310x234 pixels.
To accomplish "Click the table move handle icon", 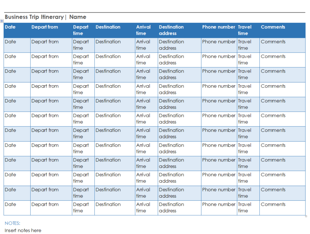I will pos(2,21).
